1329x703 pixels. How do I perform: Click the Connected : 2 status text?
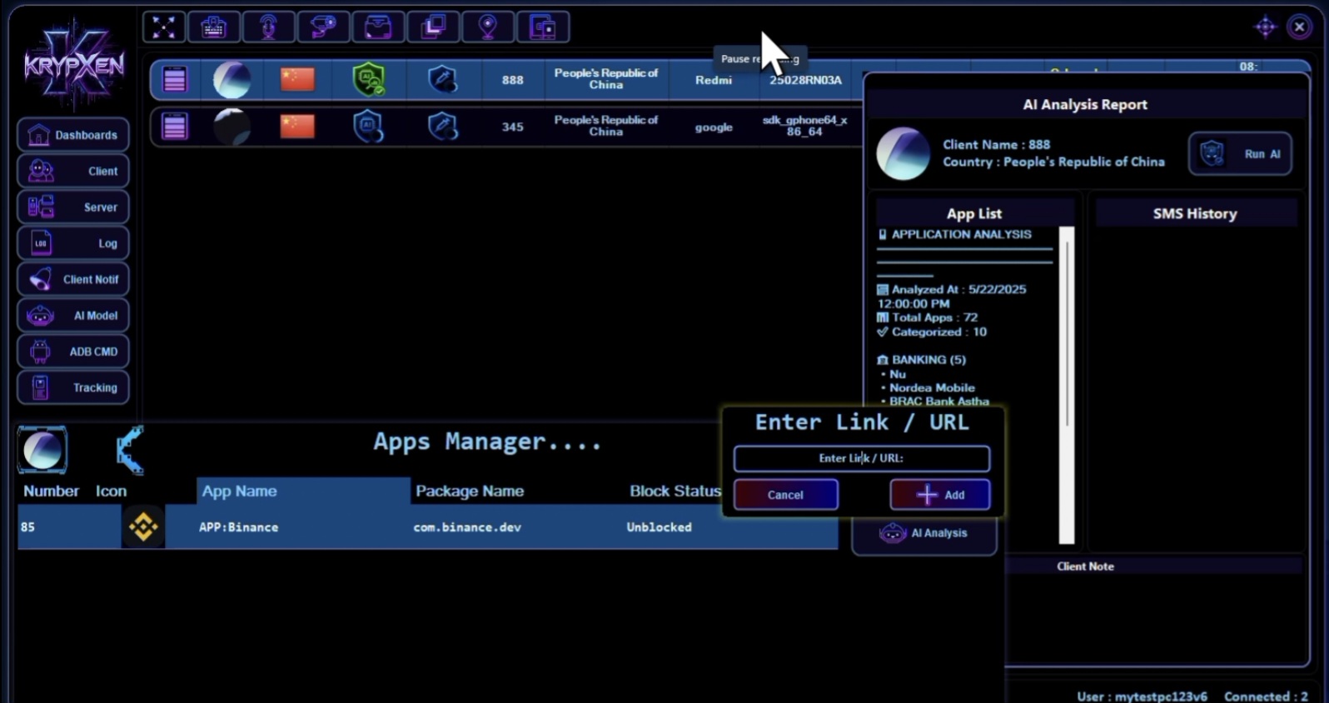coord(1265,696)
